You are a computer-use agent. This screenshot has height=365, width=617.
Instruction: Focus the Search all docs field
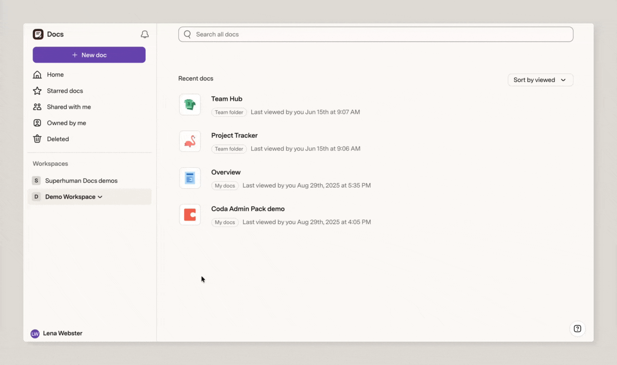point(376,34)
